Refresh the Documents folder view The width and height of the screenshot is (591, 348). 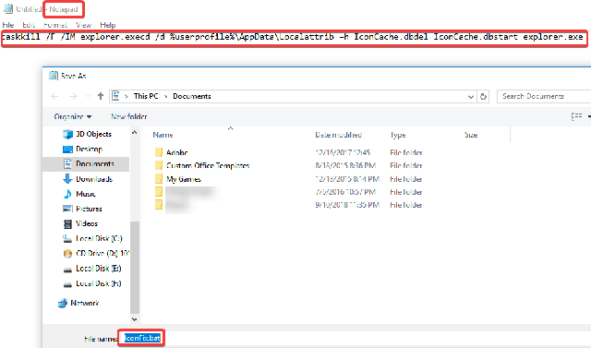[x=483, y=96]
